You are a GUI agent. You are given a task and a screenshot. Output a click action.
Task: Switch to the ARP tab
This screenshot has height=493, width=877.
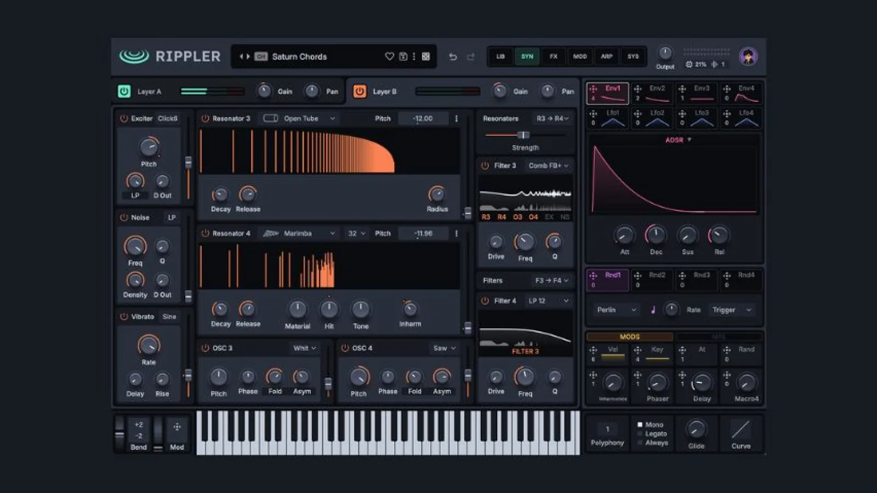[x=607, y=56]
